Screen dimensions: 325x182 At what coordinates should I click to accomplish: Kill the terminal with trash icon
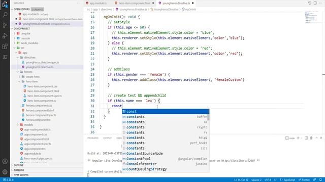click(311, 138)
